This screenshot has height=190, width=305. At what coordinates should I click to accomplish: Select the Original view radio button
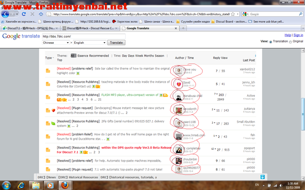coord(290,42)
